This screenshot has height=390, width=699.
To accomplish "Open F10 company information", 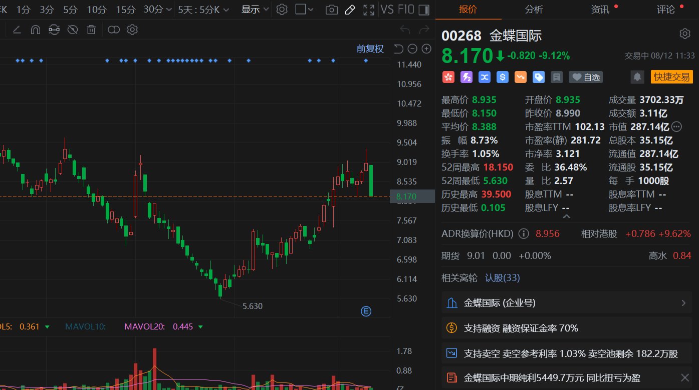I will coord(406,9).
